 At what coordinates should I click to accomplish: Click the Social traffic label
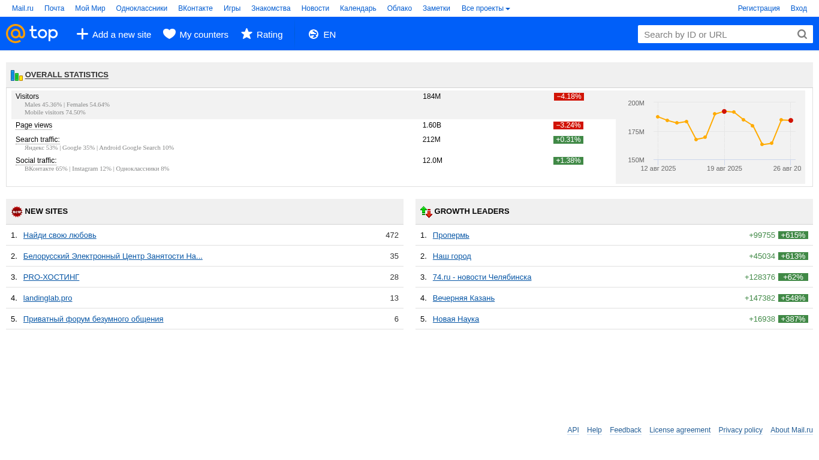pyautogui.click(x=36, y=161)
